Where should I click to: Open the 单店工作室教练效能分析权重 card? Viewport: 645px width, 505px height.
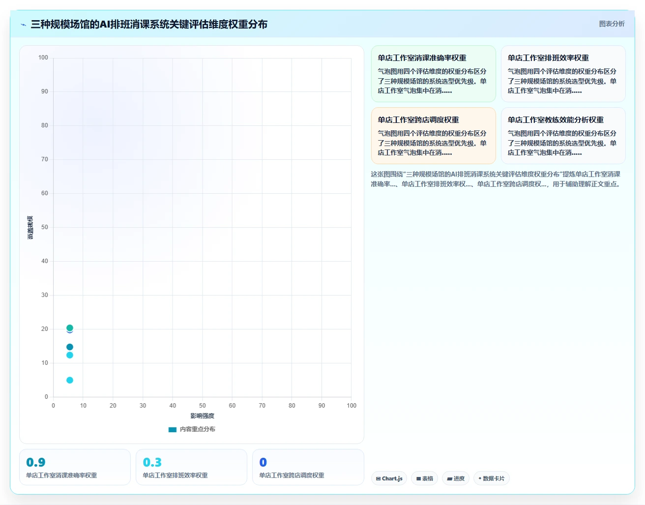[563, 136]
